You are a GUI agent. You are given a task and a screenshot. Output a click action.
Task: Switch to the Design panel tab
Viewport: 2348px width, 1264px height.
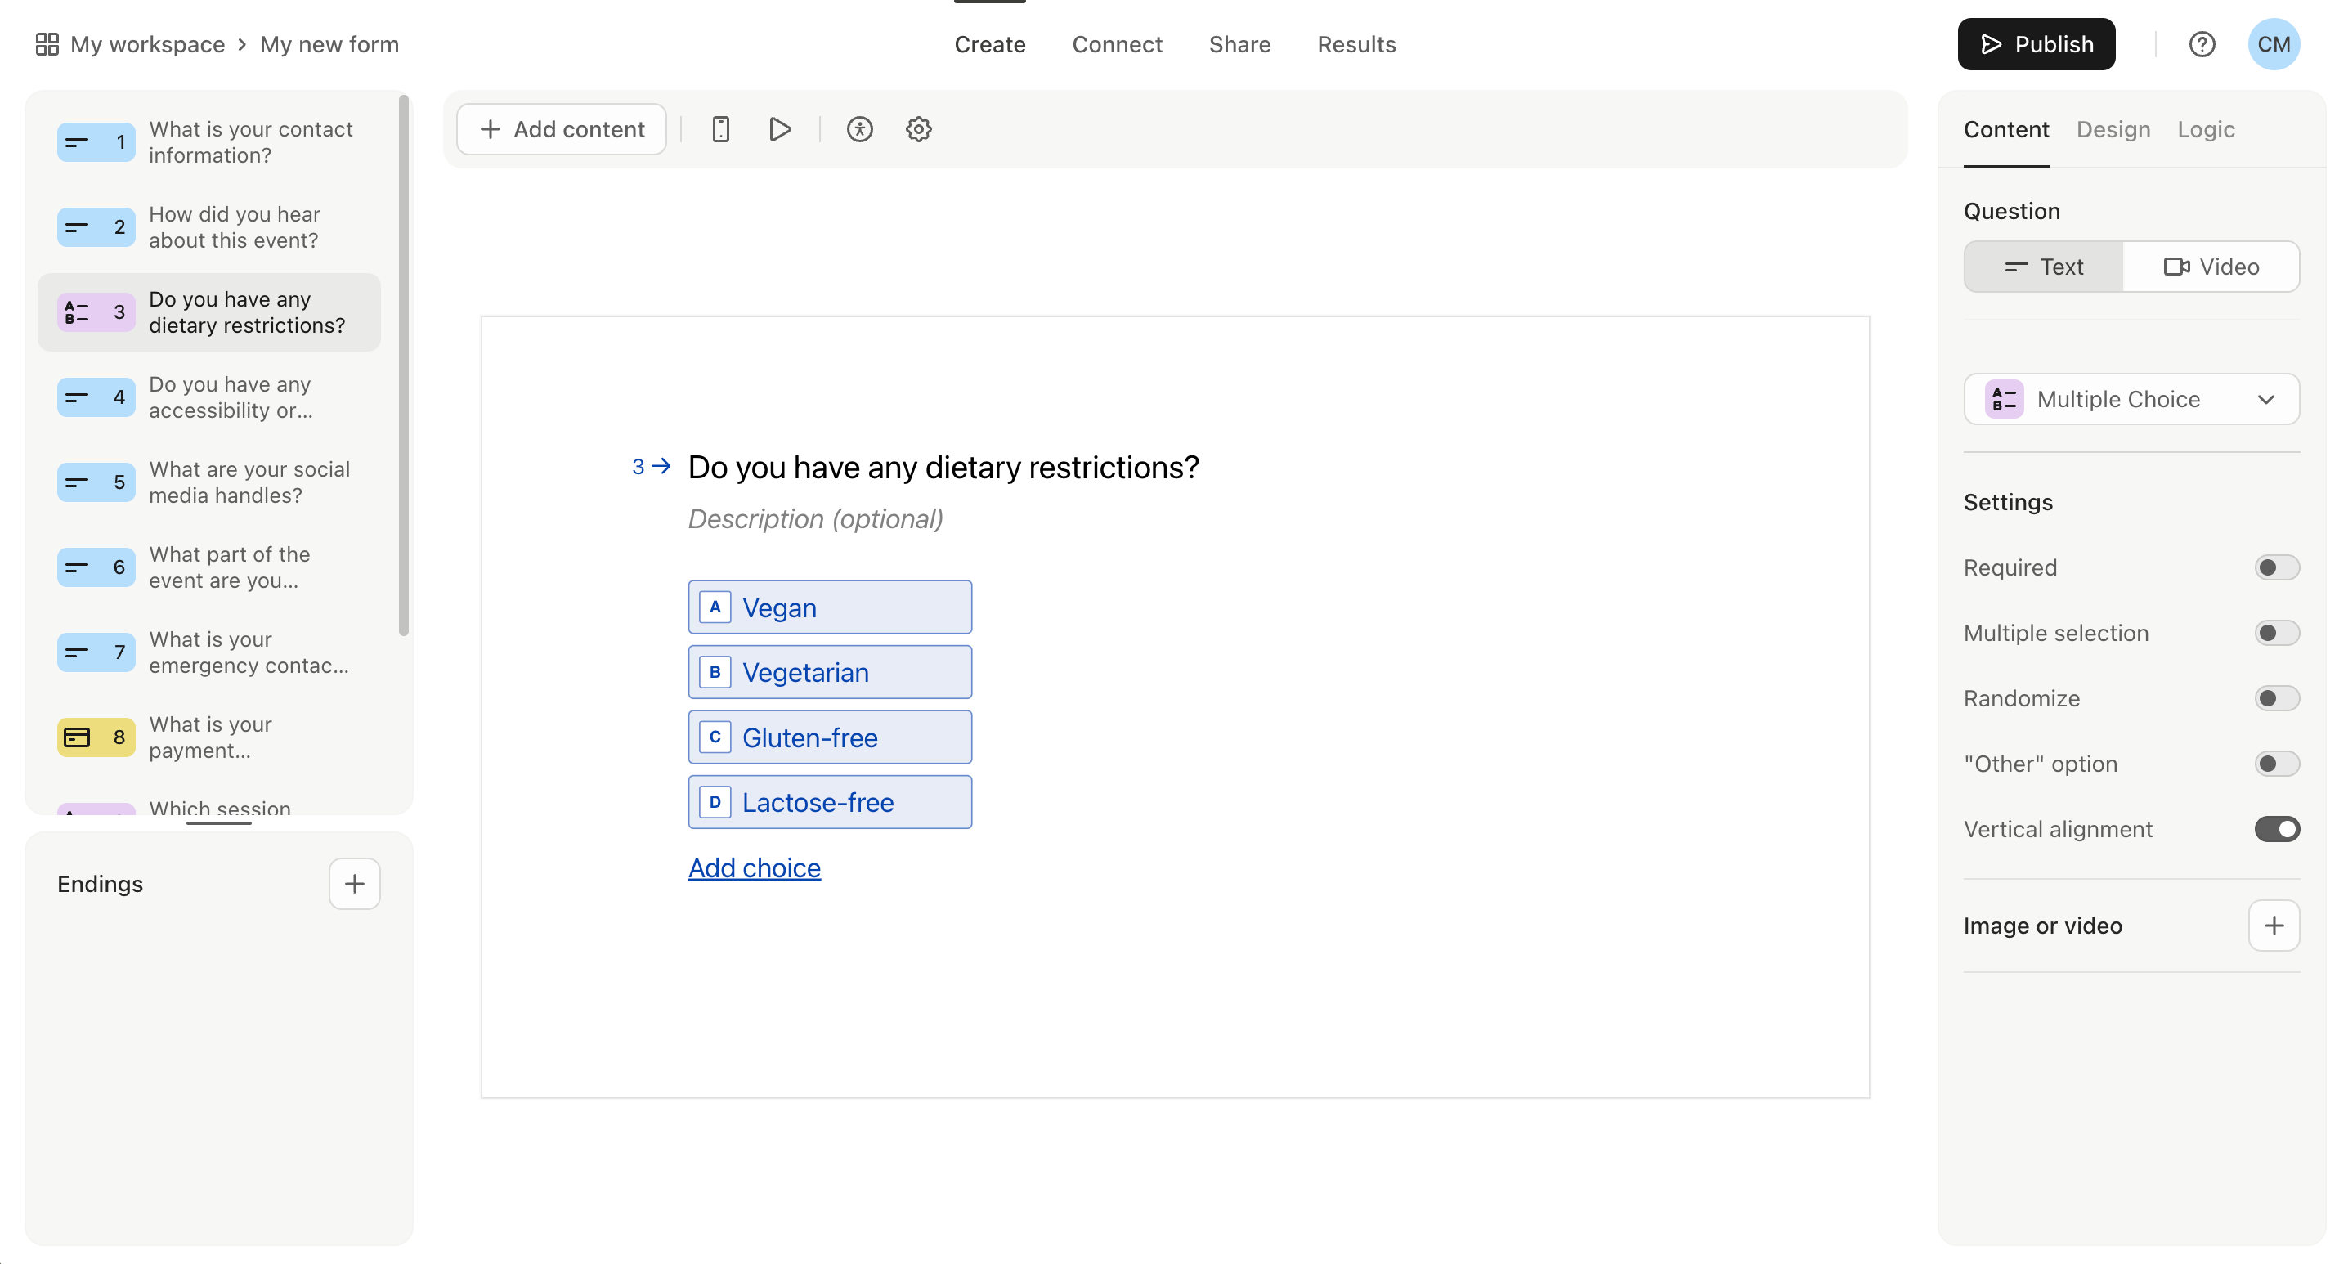2113,129
